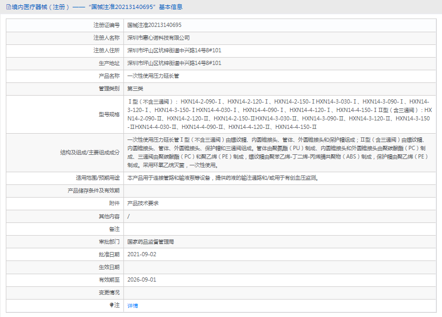
Task: Click the 第三类 management category value
Action: click(x=135, y=89)
